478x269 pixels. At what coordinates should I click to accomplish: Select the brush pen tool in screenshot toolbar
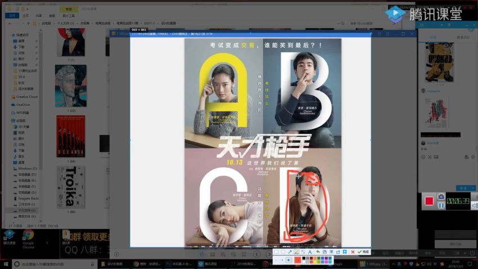pyautogui.click(x=296, y=252)
